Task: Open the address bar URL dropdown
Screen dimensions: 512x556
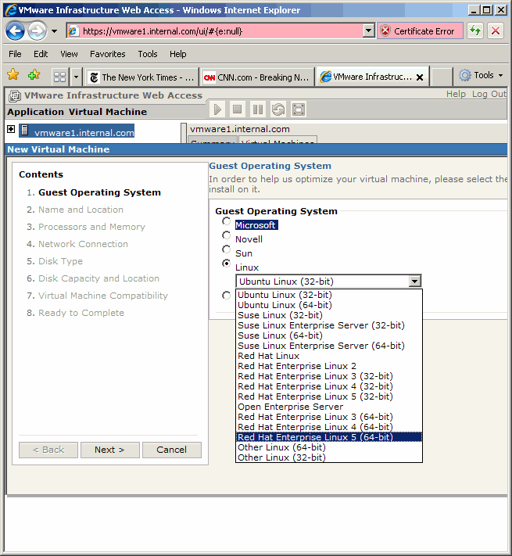Action: click(x=369, y=31)
